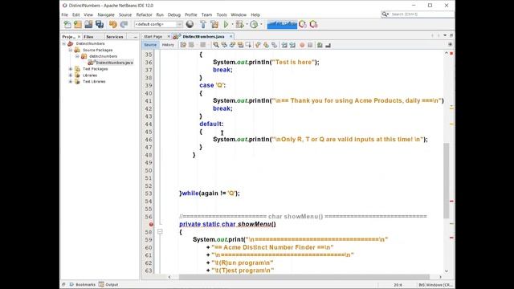514x289 pixels.
Task: Expand the Libraries node
Action: [x=71, y=75]
